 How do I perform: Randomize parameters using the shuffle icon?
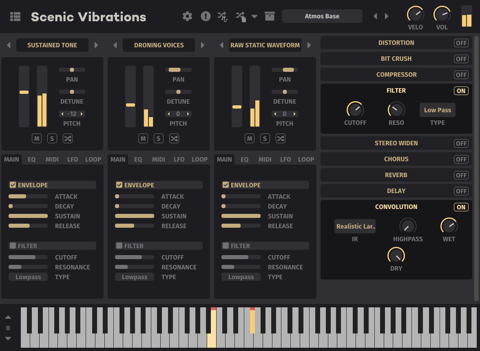[x=223, y=16]
